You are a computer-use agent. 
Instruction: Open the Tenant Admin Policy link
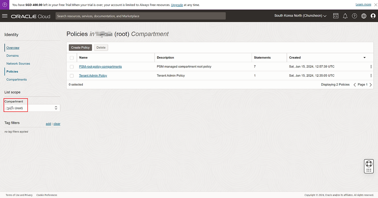(x=93, y=76)
